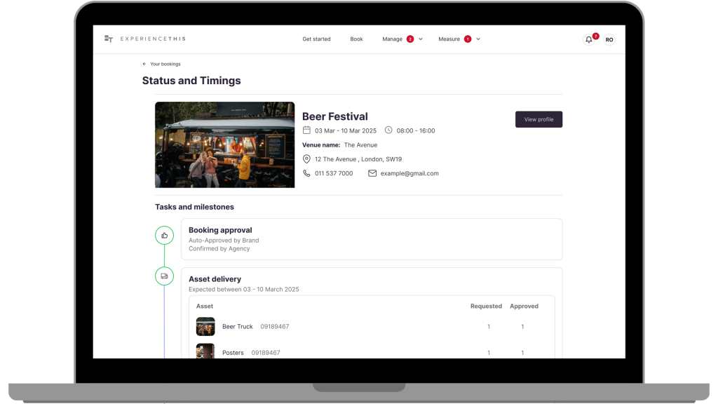The image size is (718, 404).
Task: Click the Approved column header
Action: 524,306
